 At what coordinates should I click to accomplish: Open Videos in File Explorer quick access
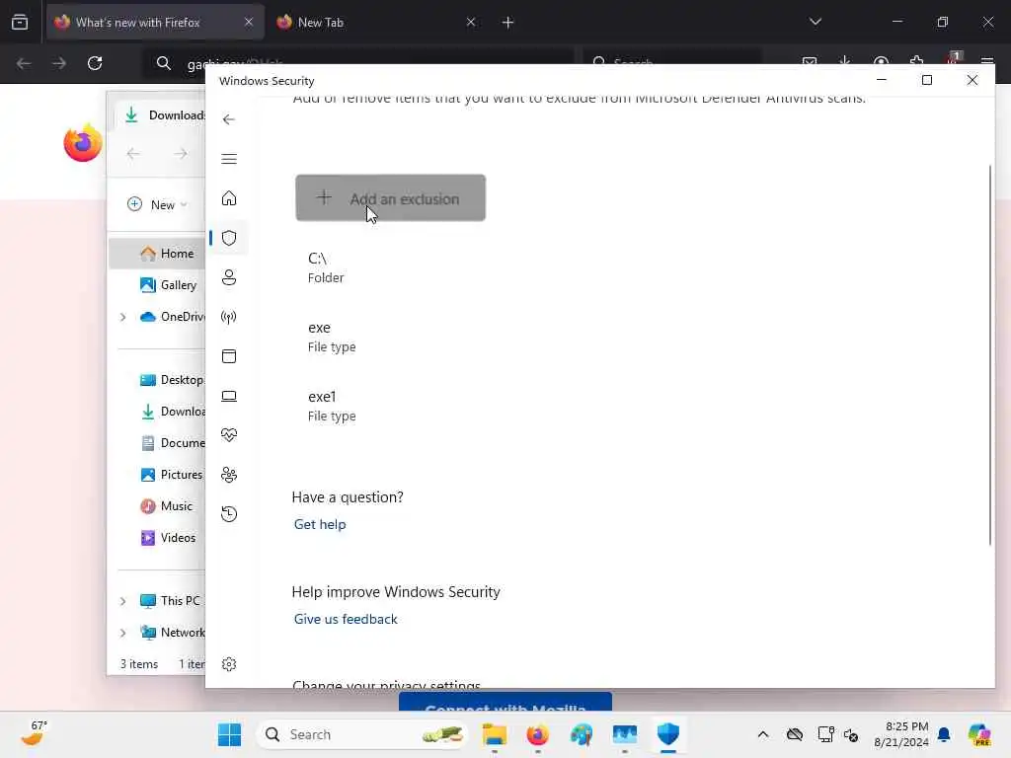tap(168, 538)
